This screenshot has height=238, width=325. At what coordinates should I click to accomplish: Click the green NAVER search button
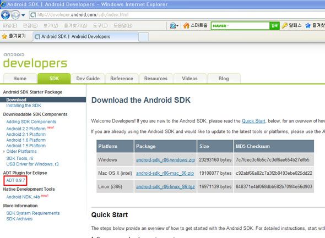pos(274,26)
